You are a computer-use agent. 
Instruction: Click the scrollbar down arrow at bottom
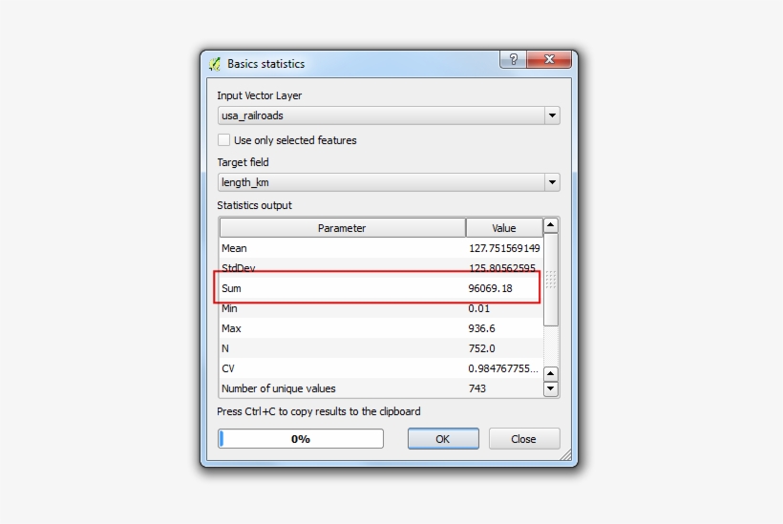pyautogui.click(x=550, y=388)
